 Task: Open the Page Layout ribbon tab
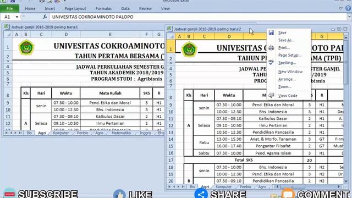[75, 9]
